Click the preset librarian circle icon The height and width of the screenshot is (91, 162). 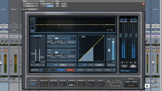point(53,1)
